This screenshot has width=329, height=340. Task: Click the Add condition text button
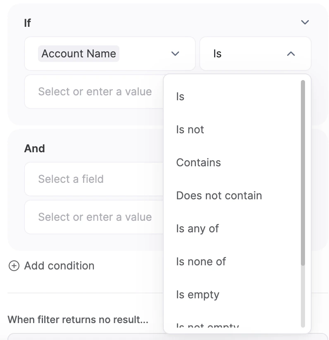59,266
